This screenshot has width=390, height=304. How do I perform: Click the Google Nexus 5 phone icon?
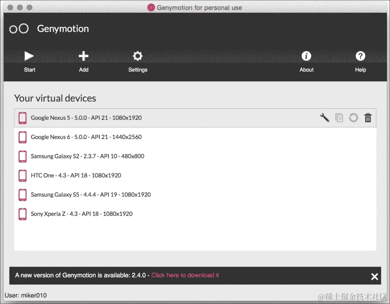(23, 118)
